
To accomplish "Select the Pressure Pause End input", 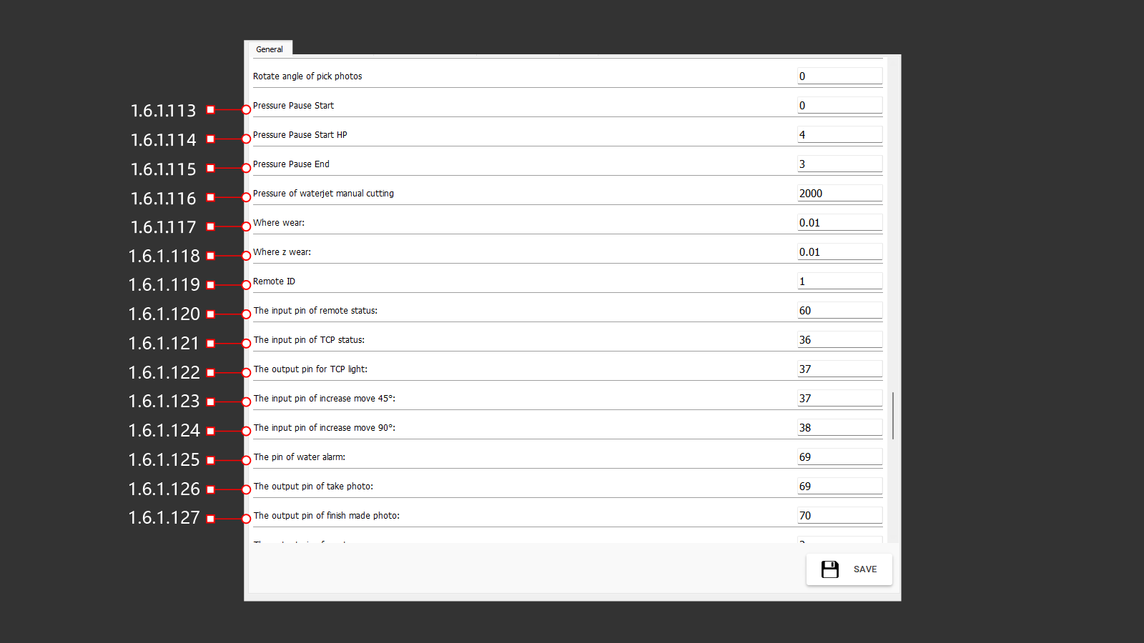I will [839, 164].
